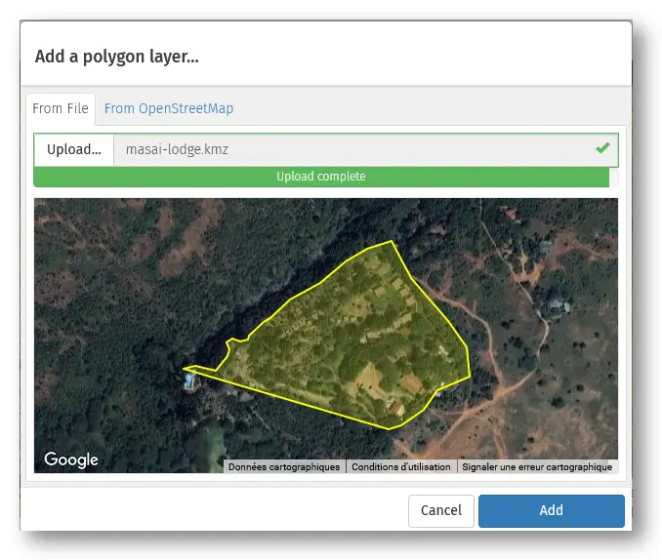
Task: Confirm with the blue Add button
Action: point(551,510)
